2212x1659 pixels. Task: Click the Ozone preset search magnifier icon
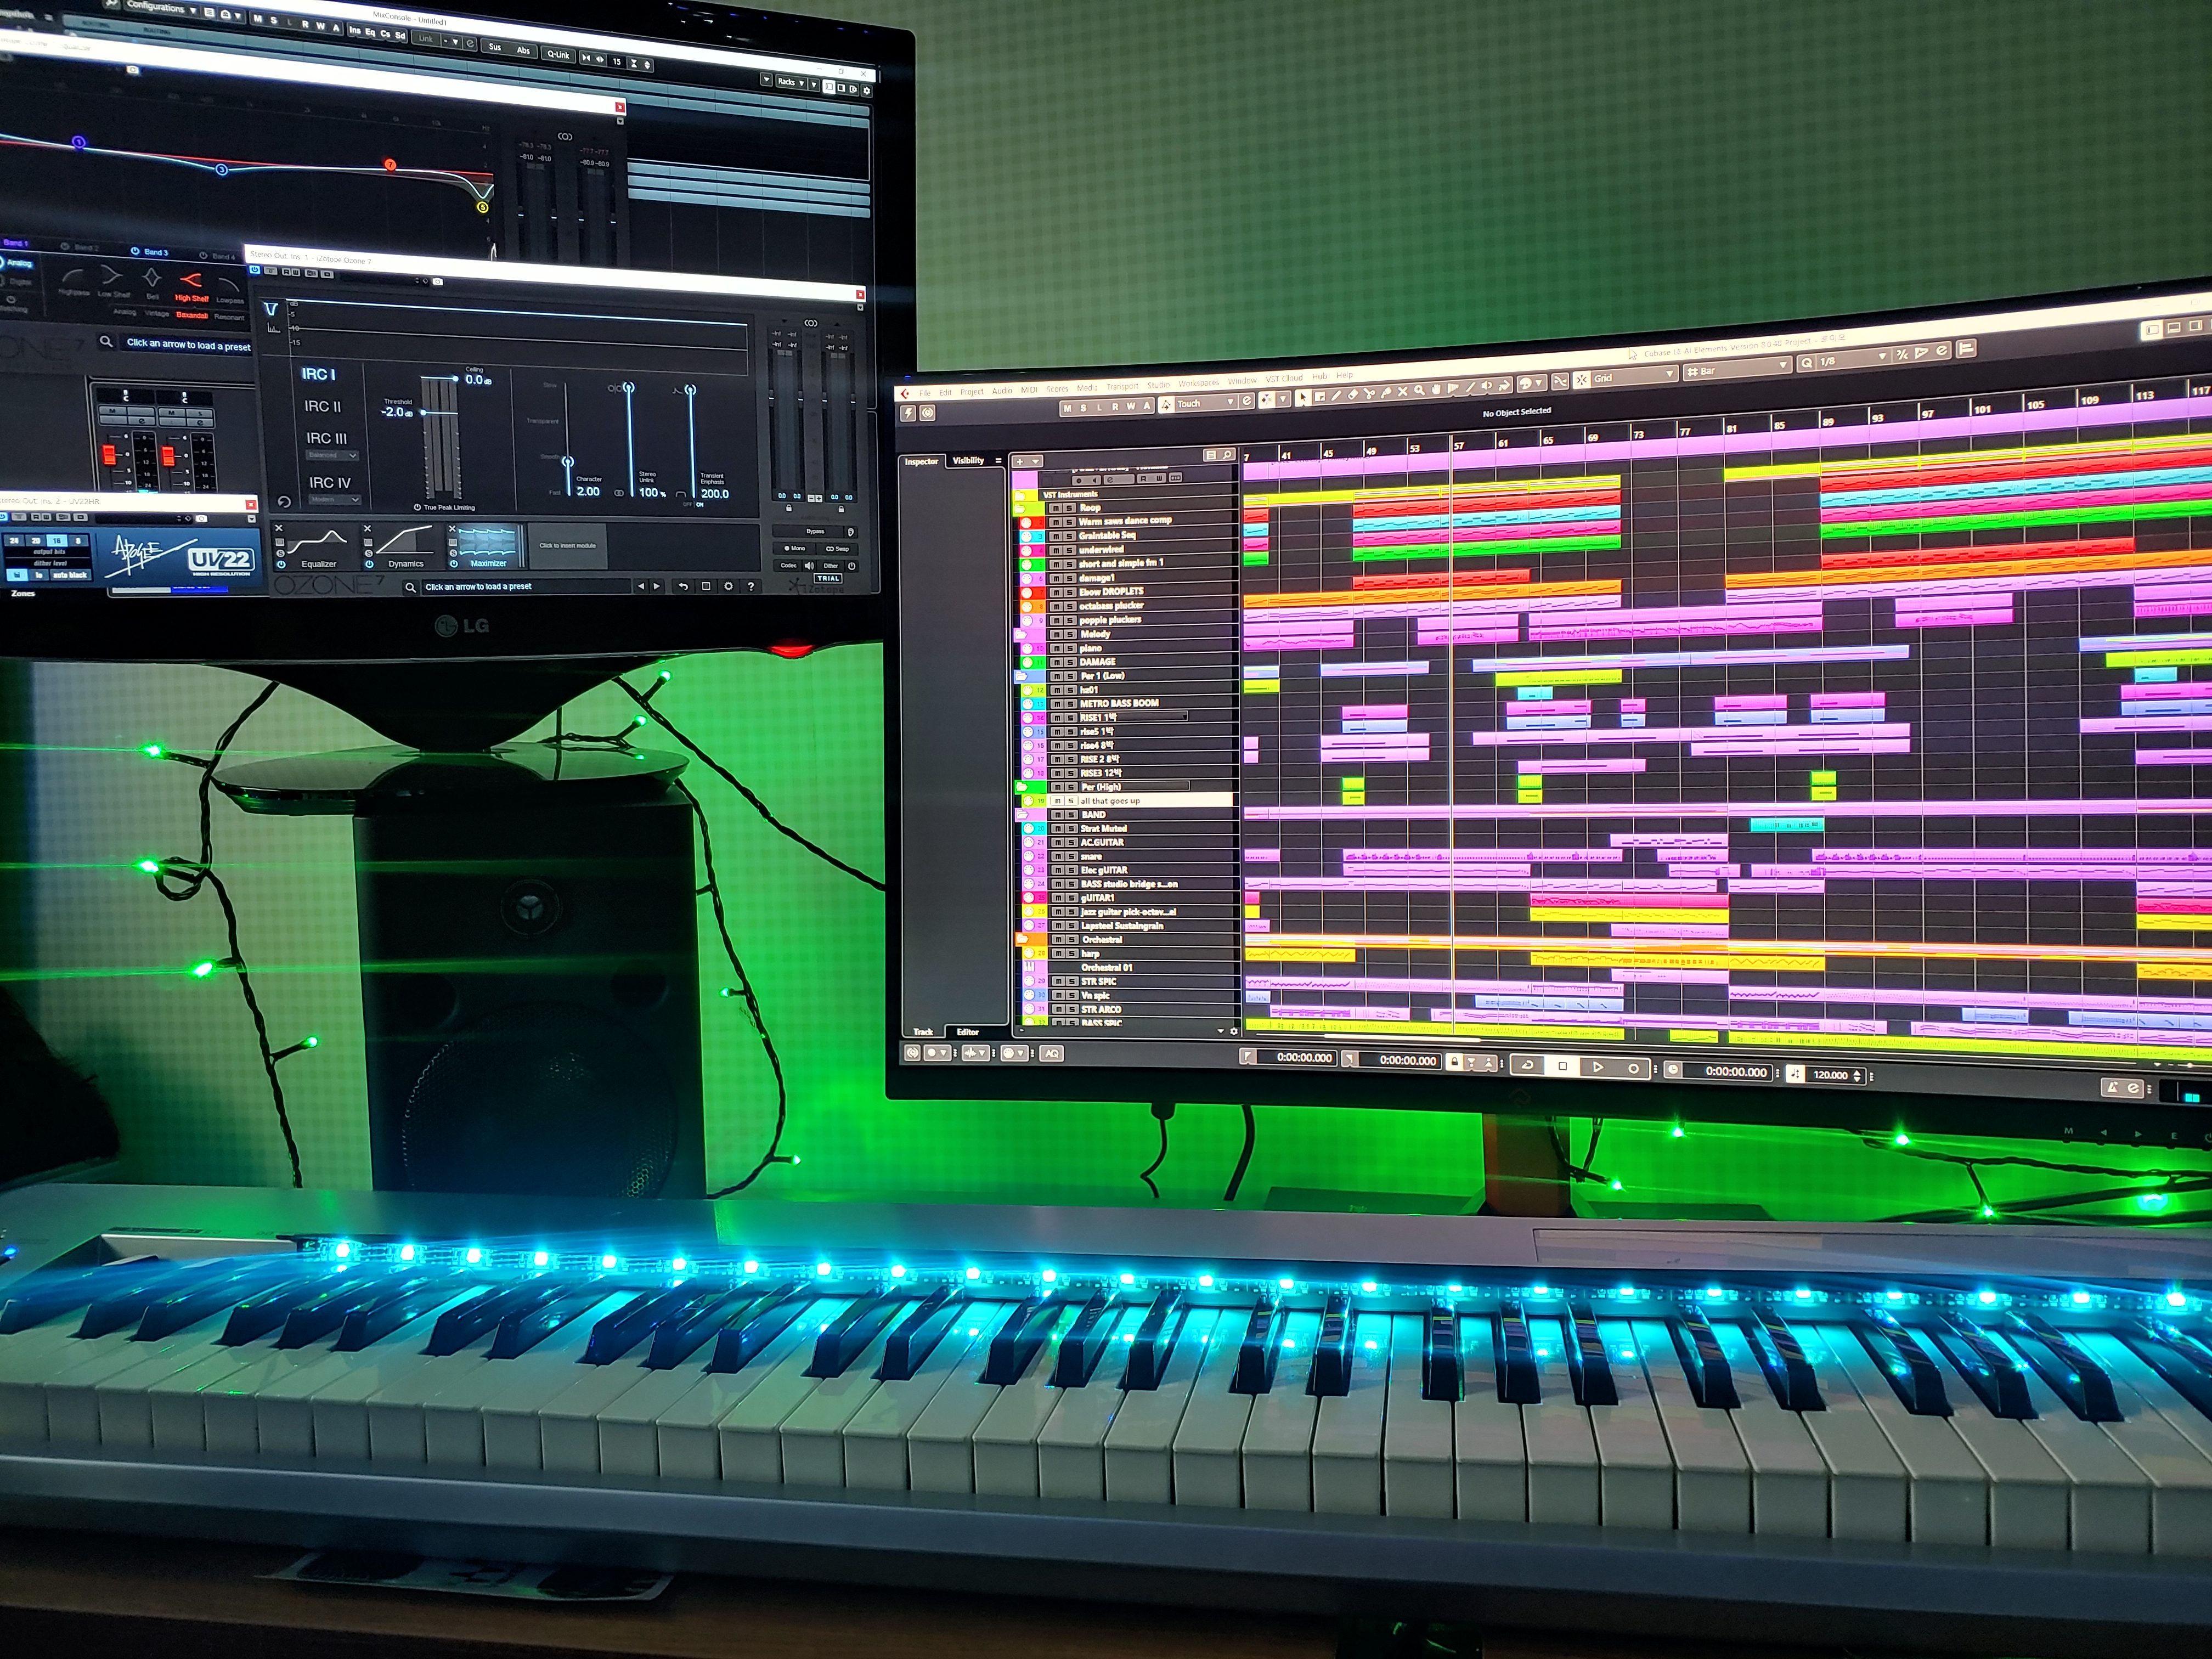click(411, 588)
